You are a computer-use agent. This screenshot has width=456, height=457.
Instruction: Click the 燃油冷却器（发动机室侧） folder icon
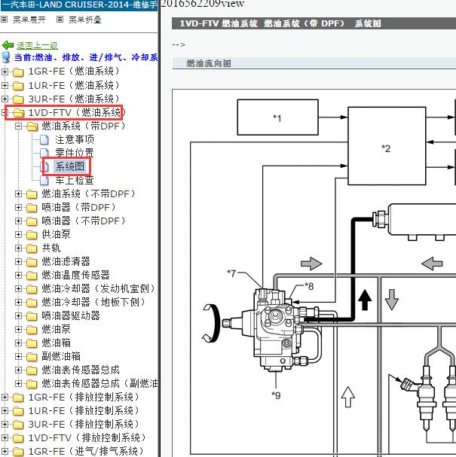(x=32, y=289)
